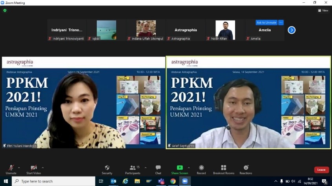Viewport: 332px width, 186px height.
Task: Expand arrow next to Participants
Action: [x=146, y=168]
